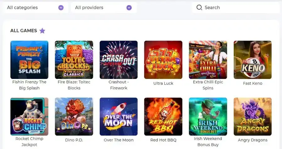Click the purple chevron beside All categories
This screenshot has width=282, height=149.
pos(61,8)
